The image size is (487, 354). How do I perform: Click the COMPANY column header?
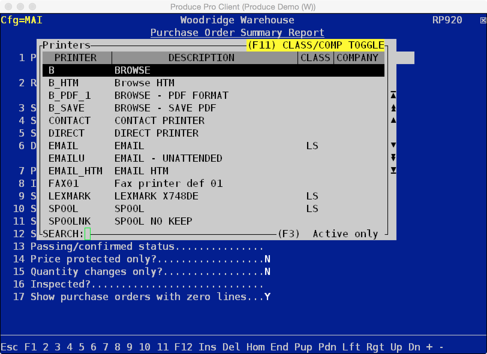359,58
